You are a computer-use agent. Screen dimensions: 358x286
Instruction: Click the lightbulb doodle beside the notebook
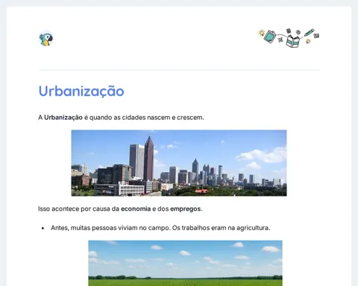point(261,33)
